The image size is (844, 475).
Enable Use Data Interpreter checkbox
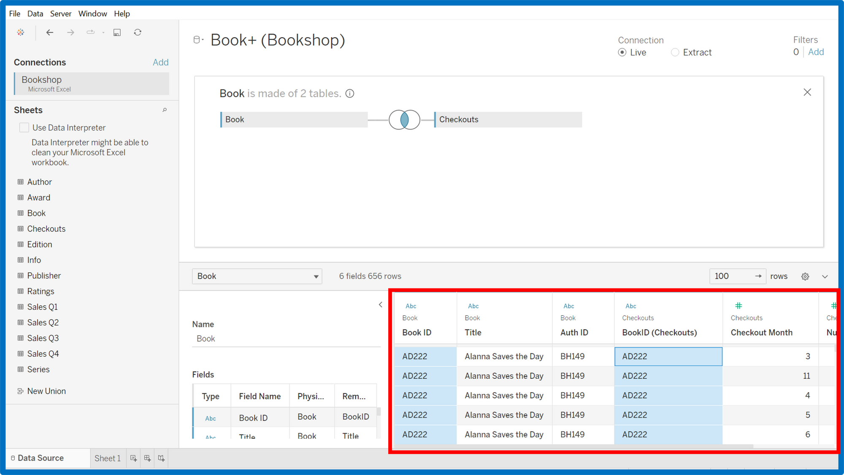click(x=24, y=128)
